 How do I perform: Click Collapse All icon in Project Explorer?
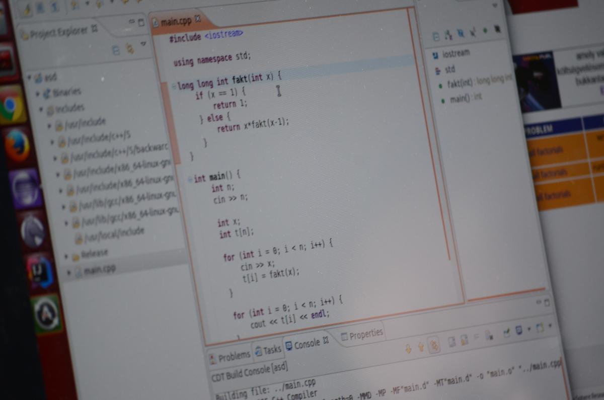coord(116,50)
